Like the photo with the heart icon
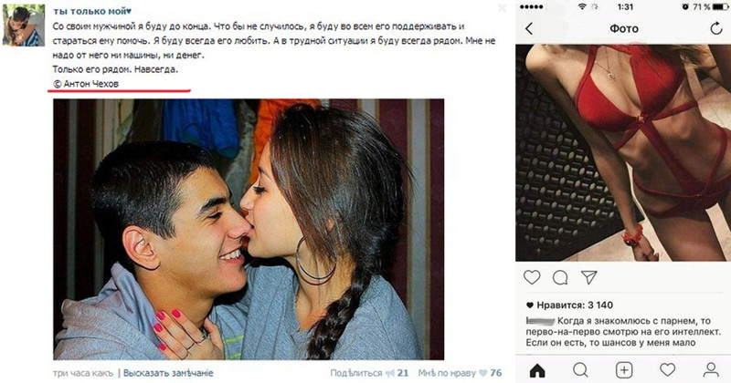Screen dimensions: 731x383 [532, 277]
